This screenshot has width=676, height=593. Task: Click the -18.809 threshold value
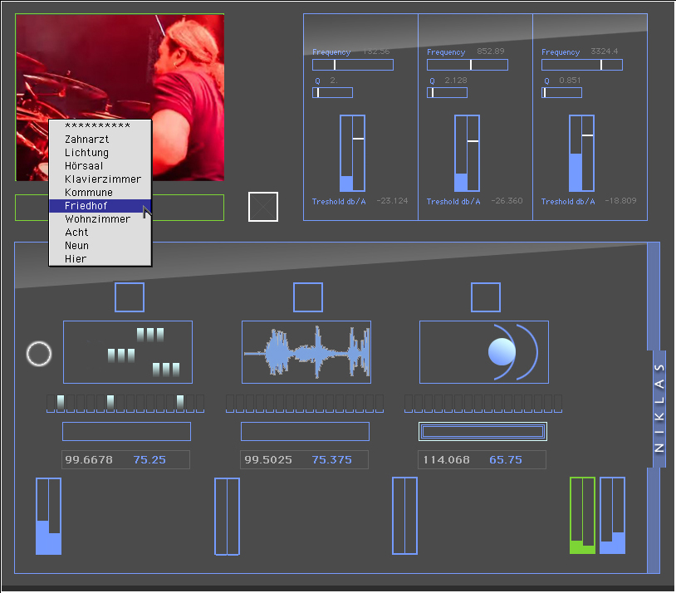point(621,201)
